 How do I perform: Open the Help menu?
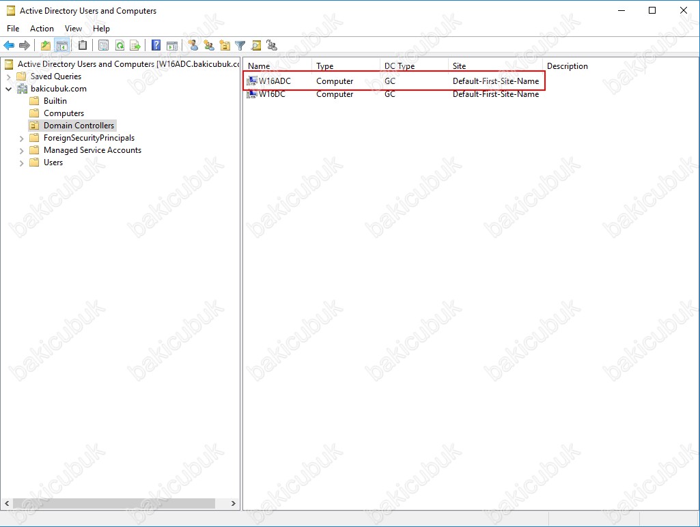101,29
